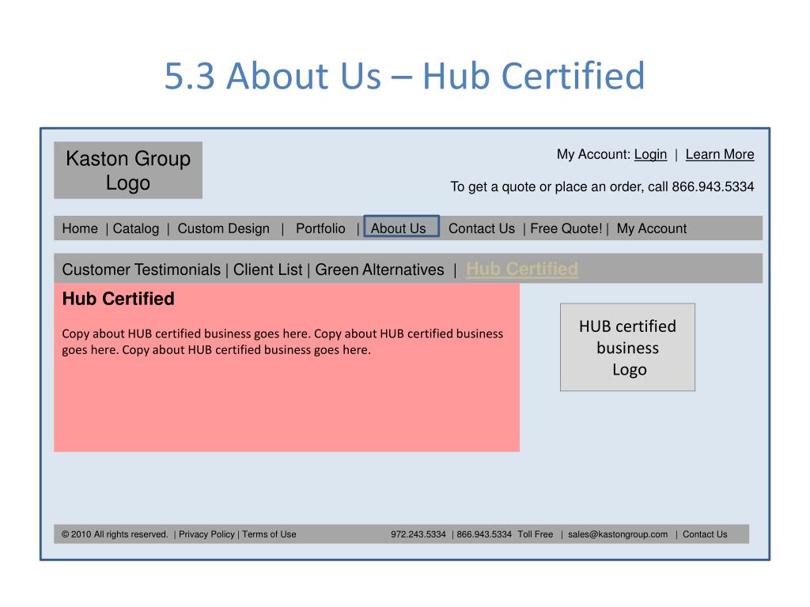Click the quote phone line in header
The width and height of the screenshot is (810, 607).
(602, 187)
